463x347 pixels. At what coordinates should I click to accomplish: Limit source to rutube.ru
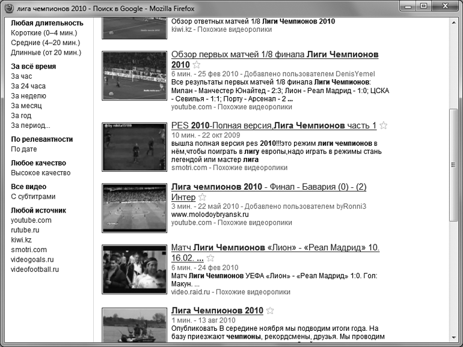pyautogui.click(x=25, y=230)
